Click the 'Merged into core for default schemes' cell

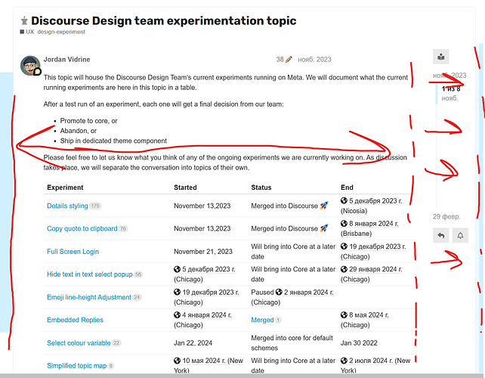tap(292, 343)
